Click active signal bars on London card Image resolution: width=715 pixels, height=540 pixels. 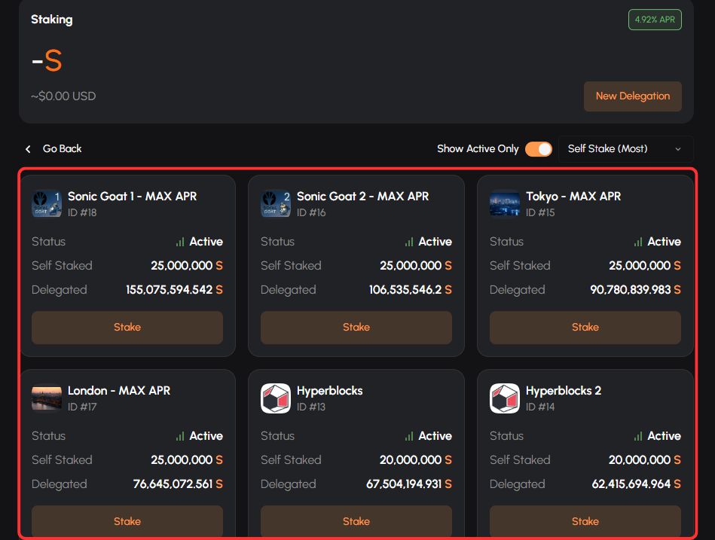click(180, 436)
